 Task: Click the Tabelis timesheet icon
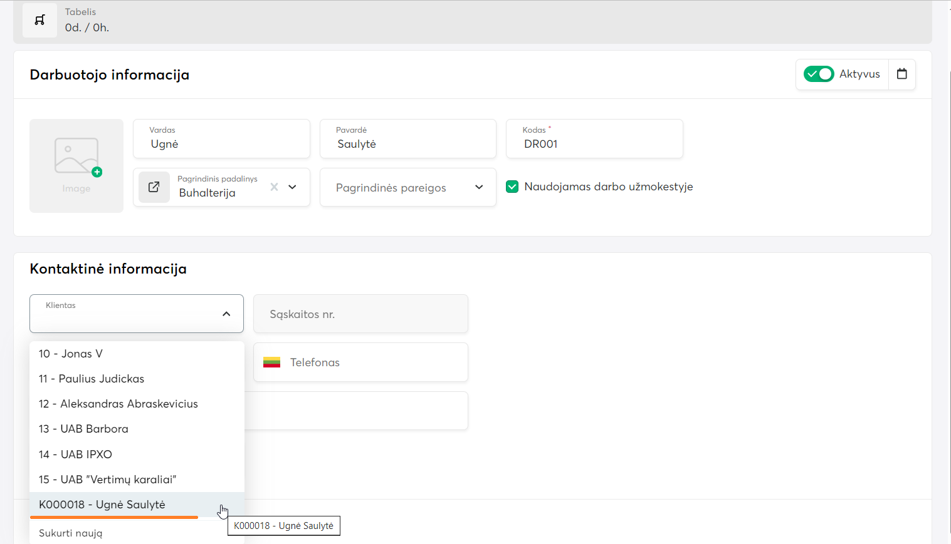[39, 20]
